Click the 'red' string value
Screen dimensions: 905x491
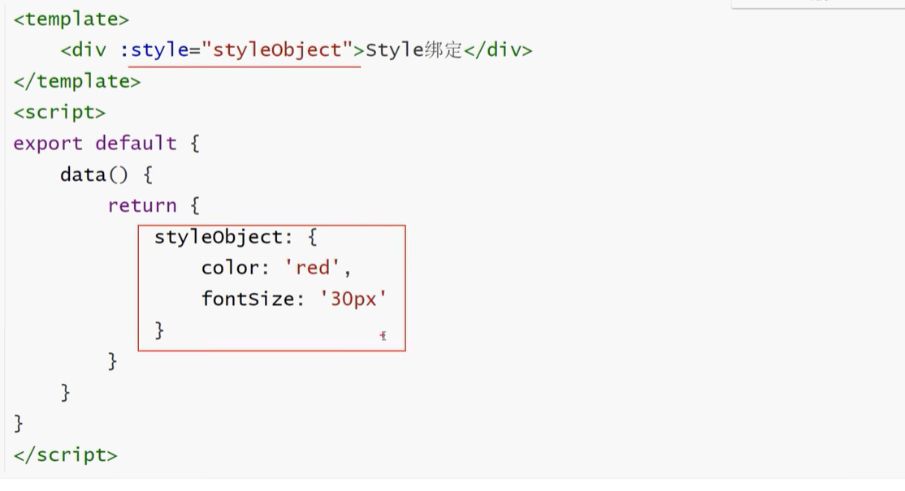click(313, 268)
